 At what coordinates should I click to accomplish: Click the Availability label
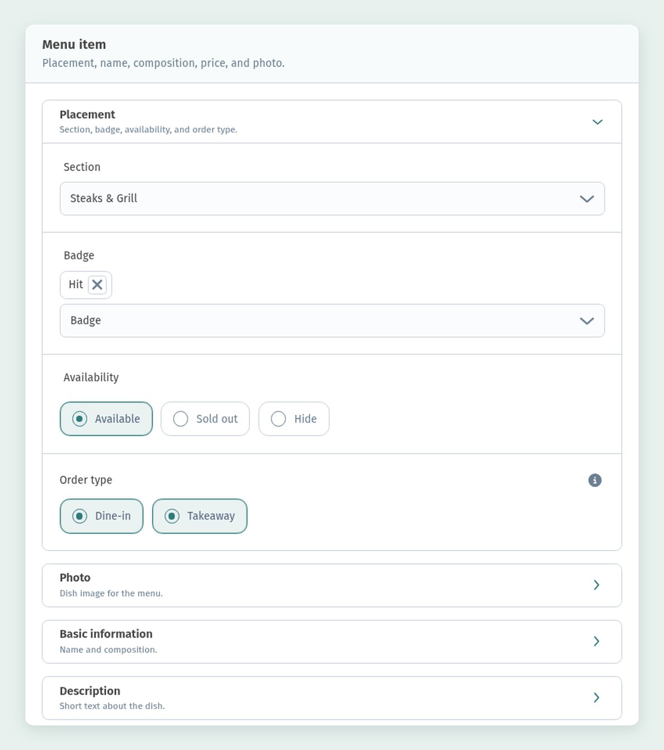pos(91,377)
